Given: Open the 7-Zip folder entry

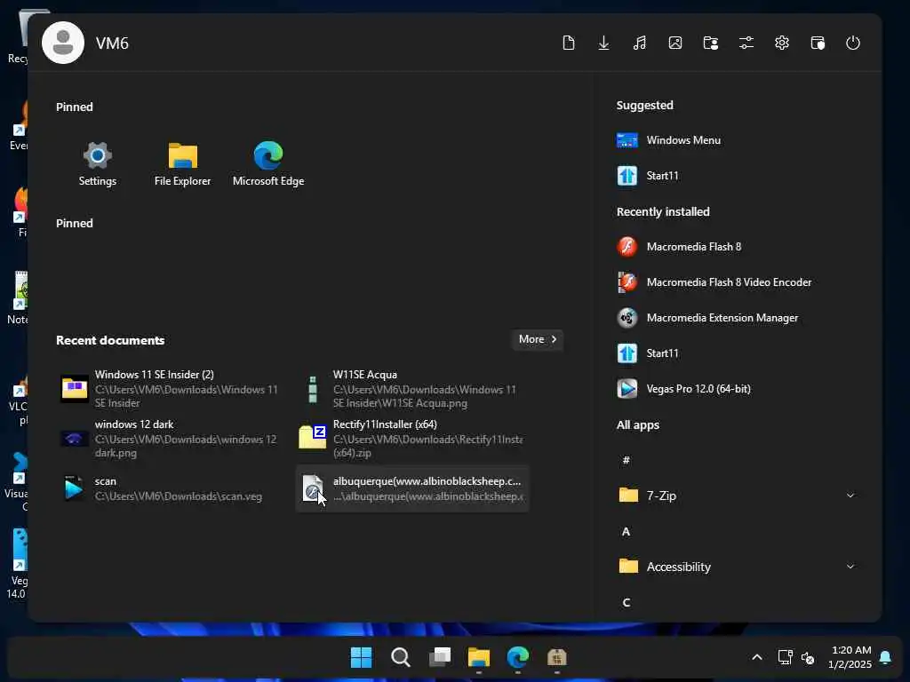Looking at the screenshot, I should point(737,496).
